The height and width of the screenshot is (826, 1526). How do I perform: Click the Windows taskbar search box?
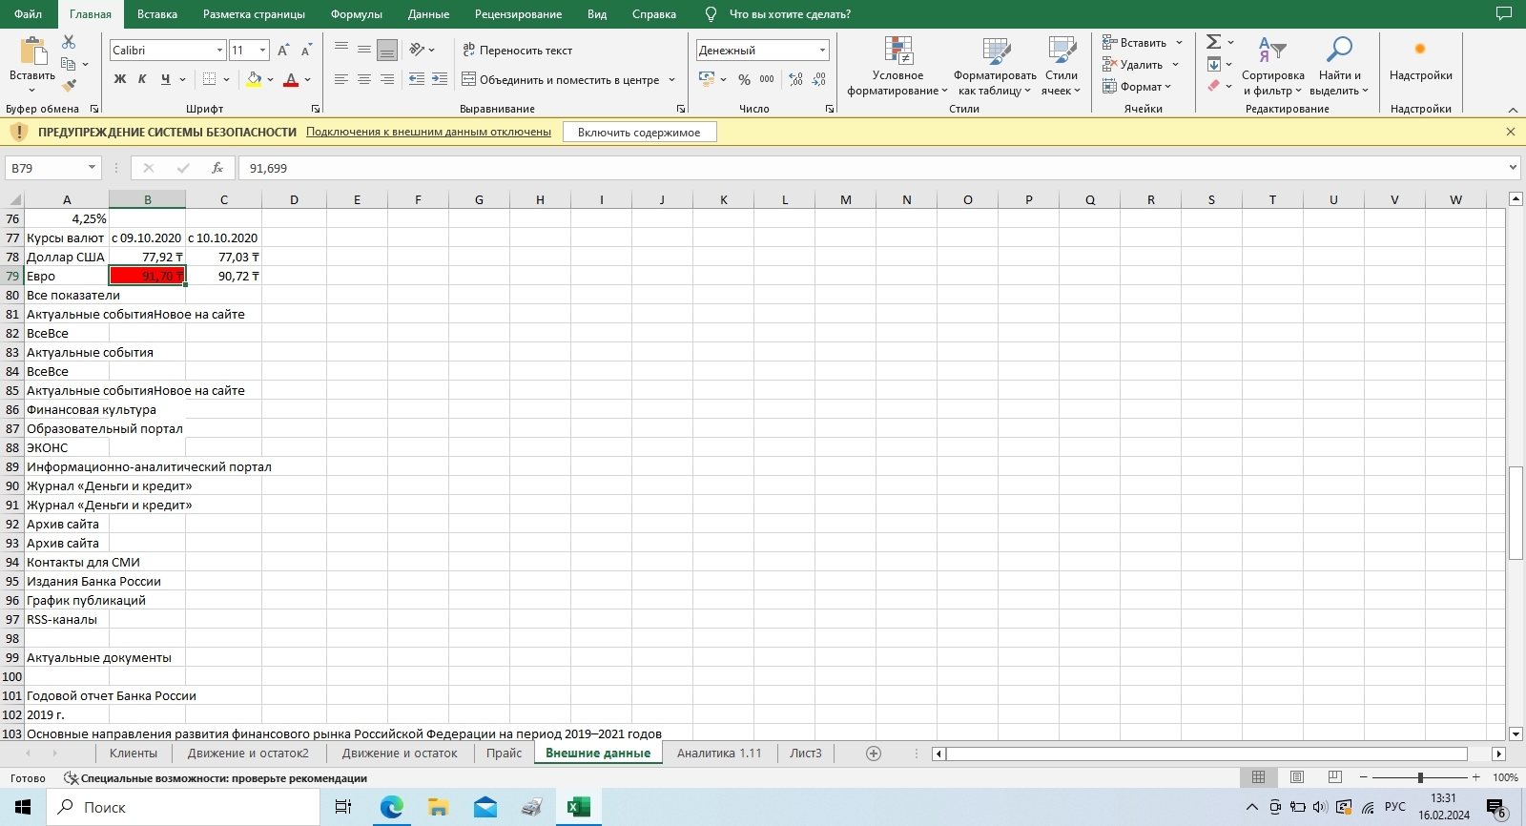[x=183, y=807]
